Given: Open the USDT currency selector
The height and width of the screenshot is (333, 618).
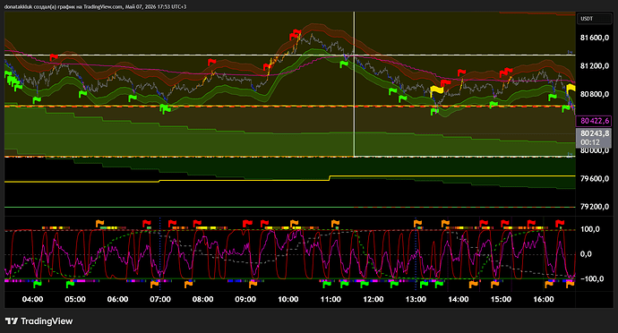Looking at the screenshot, I should (595, 19).
